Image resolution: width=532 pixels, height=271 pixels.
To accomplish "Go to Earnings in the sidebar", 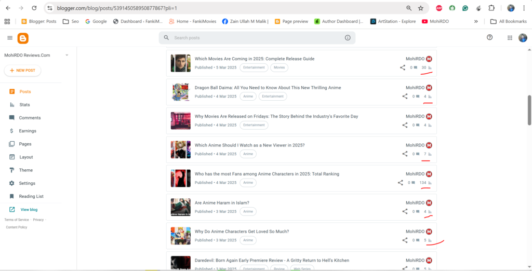I will 28,131.
